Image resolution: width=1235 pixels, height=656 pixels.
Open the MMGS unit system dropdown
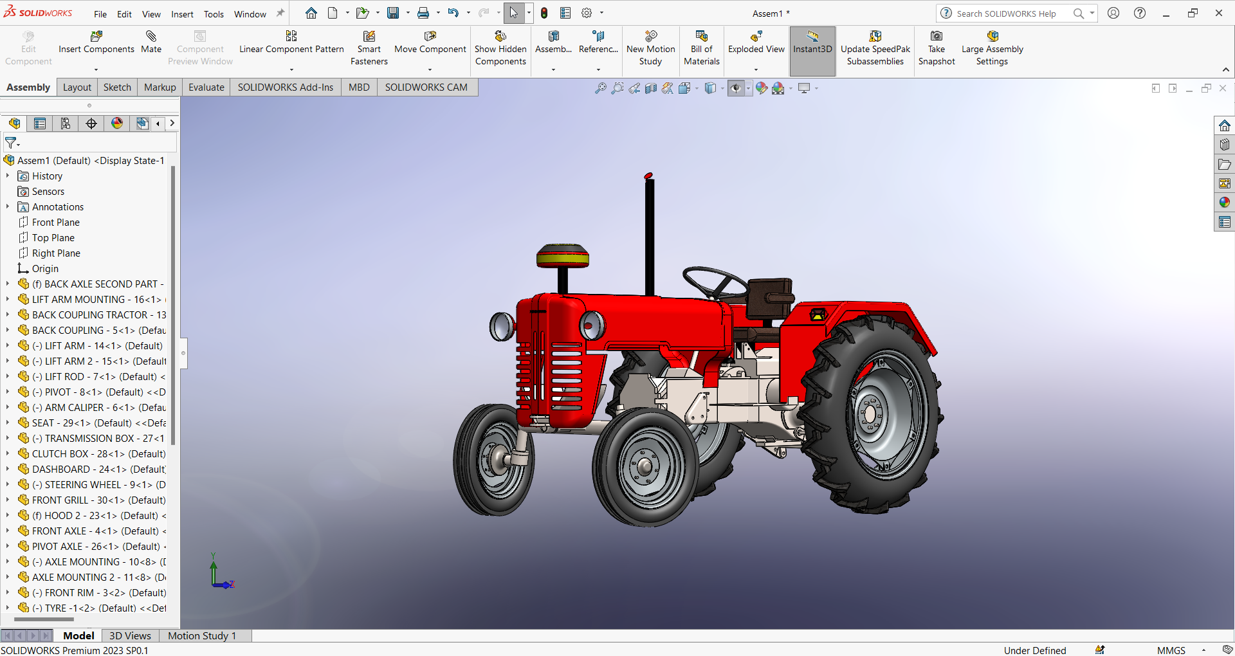pyautogui.click(x=1203, y=650)
